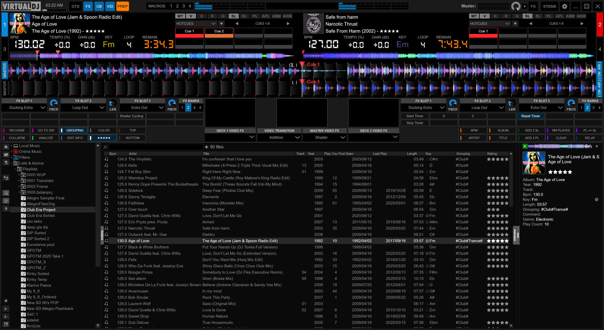Screen dimensions: 604x330
Task: Switch to the VID tab
Action: tap(110, 6)
